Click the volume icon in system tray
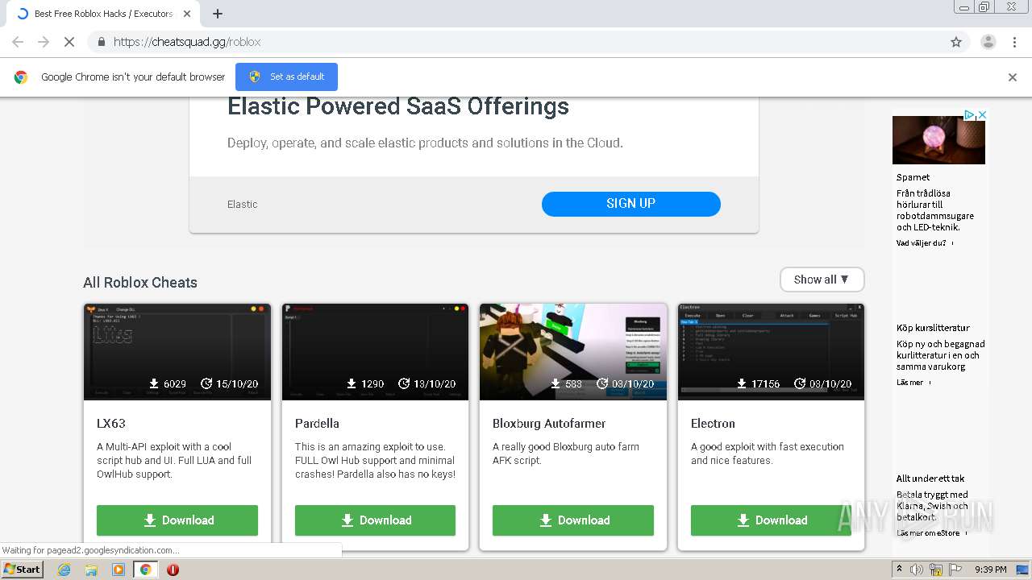 (917, 570)
